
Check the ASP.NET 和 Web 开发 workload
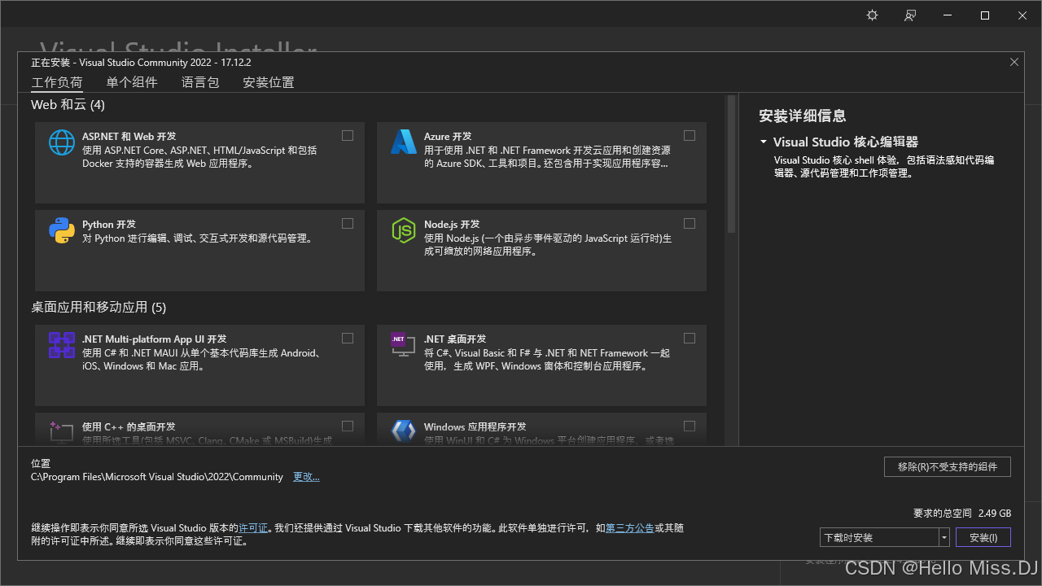(348, 135)
